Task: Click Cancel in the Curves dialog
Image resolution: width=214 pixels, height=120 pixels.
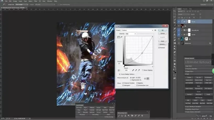Action: click(162, 33)
